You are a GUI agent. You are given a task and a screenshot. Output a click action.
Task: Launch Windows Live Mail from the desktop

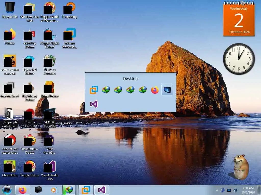[x=30, y=12]
